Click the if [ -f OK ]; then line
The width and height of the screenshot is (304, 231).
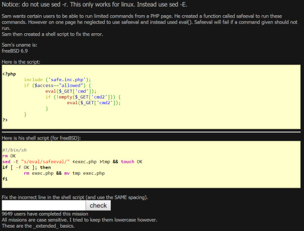(26, 167)
